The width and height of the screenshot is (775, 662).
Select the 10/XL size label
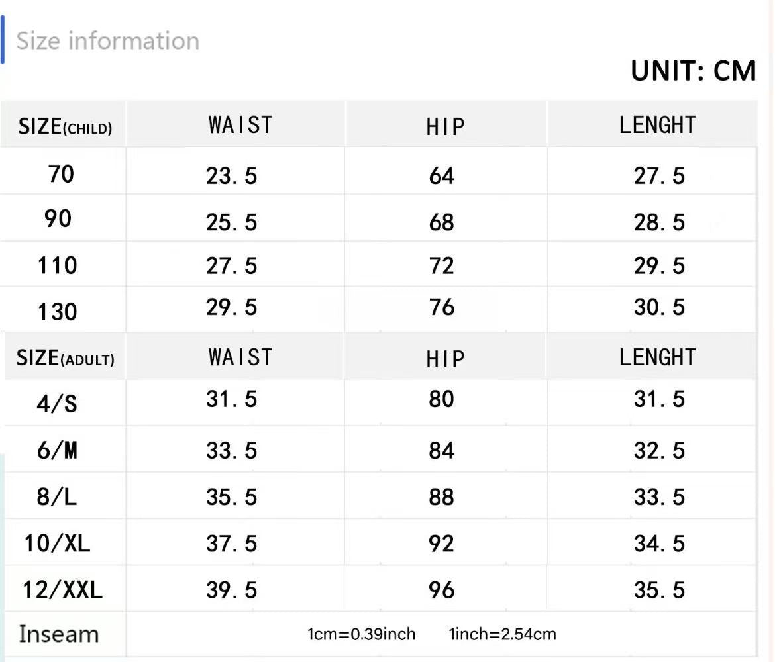57,544
